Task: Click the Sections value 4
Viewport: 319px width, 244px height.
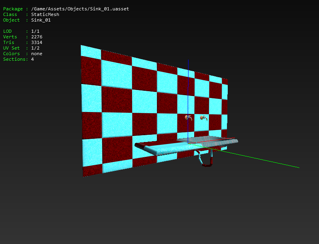Action: (x=32, y=59)
